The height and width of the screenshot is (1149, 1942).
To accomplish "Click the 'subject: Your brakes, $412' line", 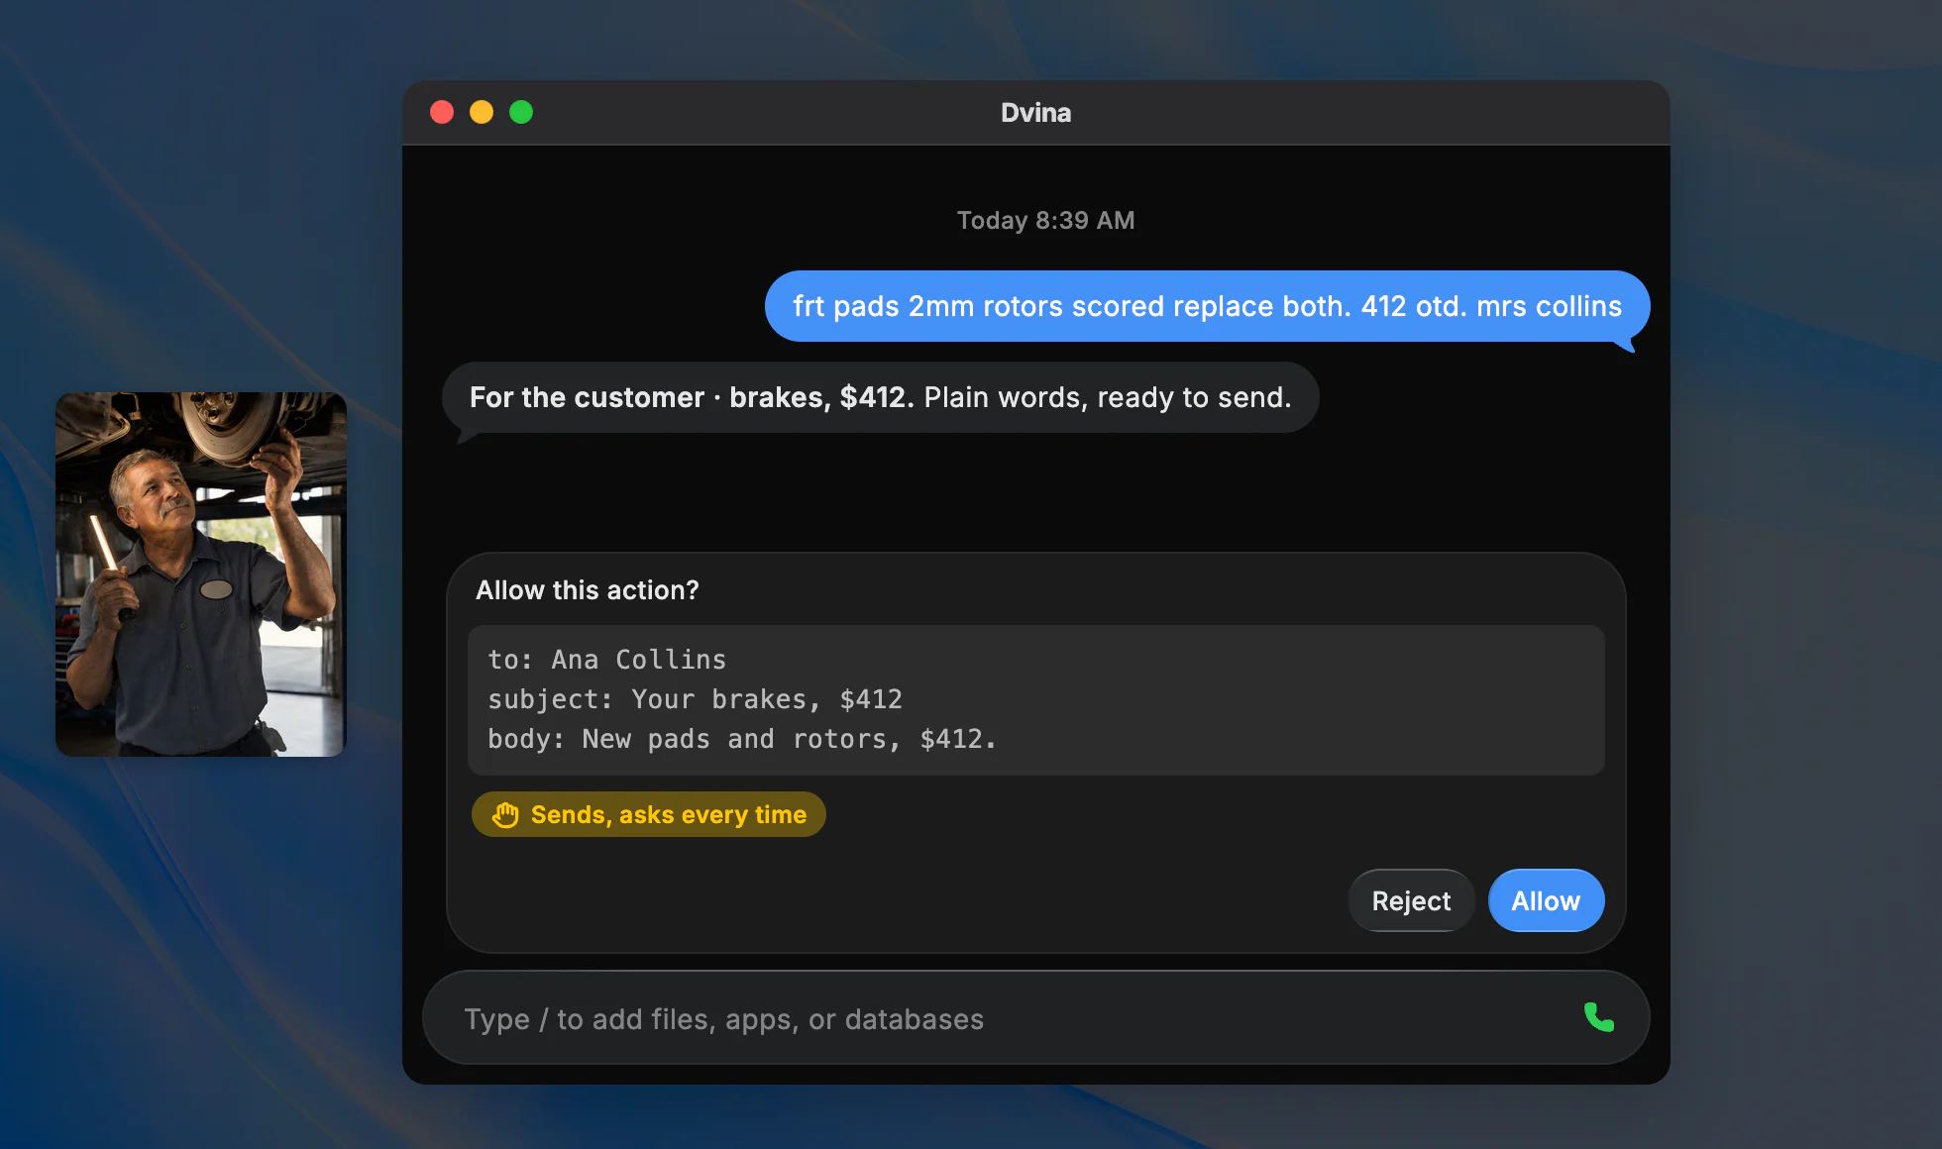I will pos(696,699).
